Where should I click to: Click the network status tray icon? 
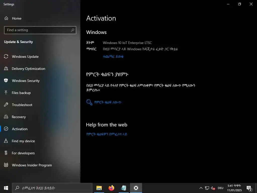pos(207,188)
